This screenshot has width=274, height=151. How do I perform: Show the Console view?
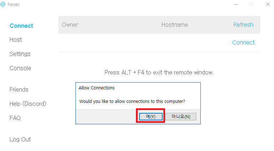20,68
